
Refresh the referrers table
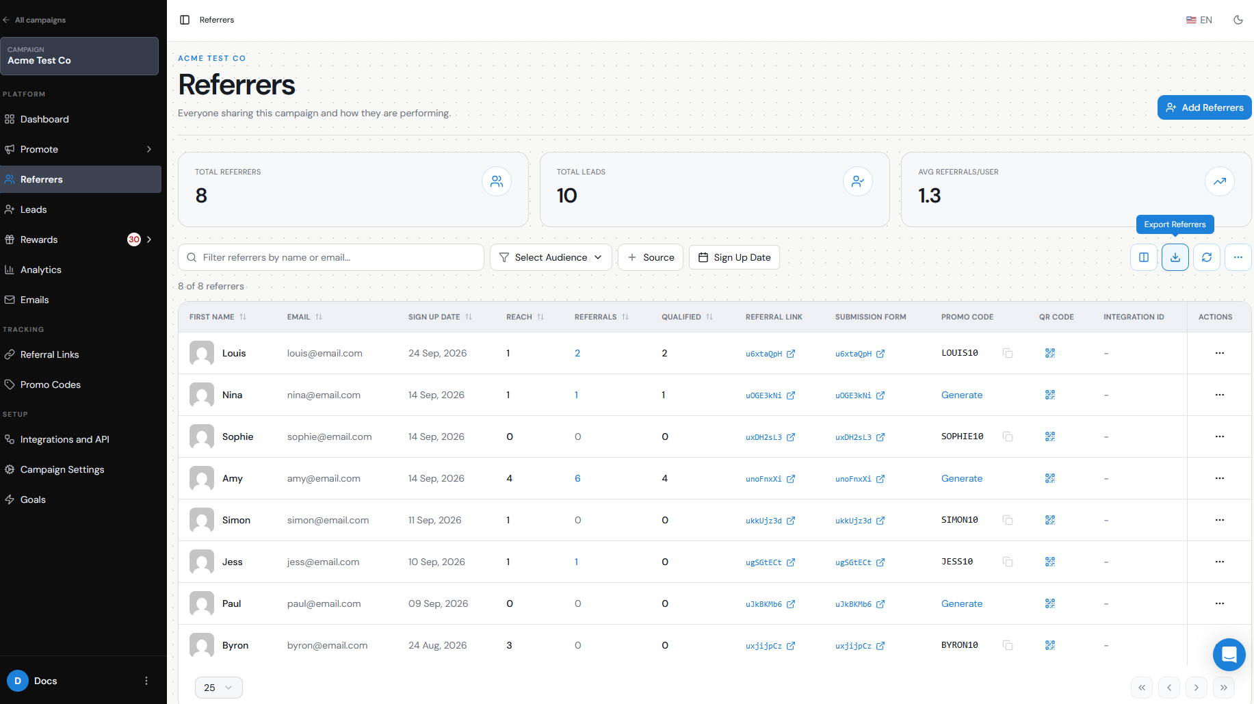click(x=1207, y=257)
